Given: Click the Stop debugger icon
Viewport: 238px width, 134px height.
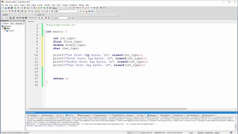Looking at the screenshot, I should click(x=97, y=8).
